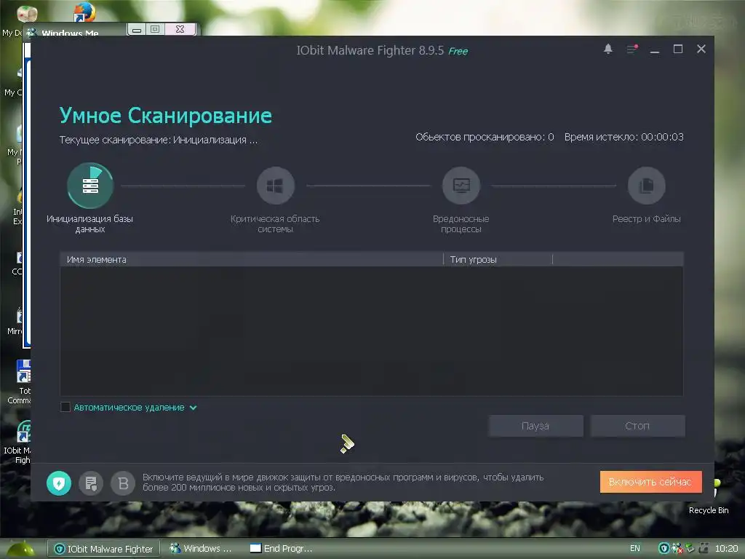Enable the Автоматическое удаление checkbox
The image size is (745, 559).
coord(65,408)
